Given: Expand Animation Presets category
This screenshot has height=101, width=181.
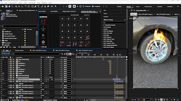Looking at the screenshot, I should coord(103,25).
